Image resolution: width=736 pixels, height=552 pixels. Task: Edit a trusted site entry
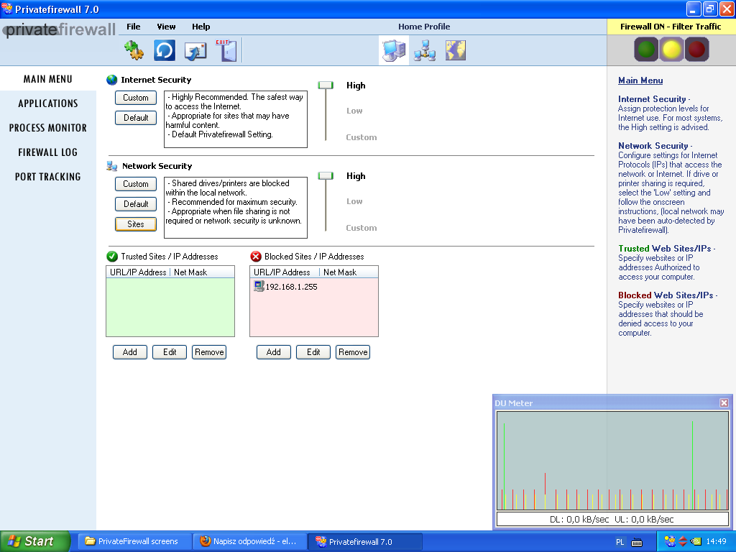(x=170, y=352)
